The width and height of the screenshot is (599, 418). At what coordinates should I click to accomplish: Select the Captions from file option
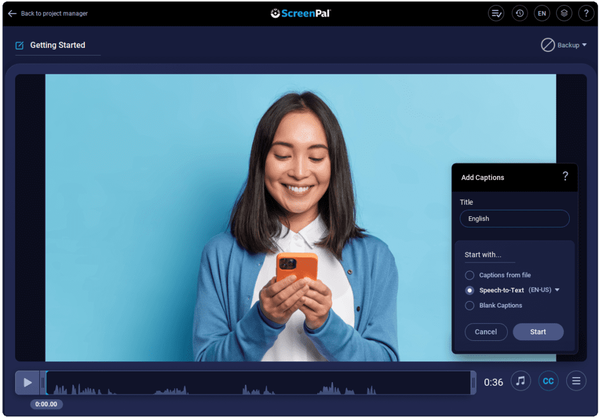coord(469,275)
